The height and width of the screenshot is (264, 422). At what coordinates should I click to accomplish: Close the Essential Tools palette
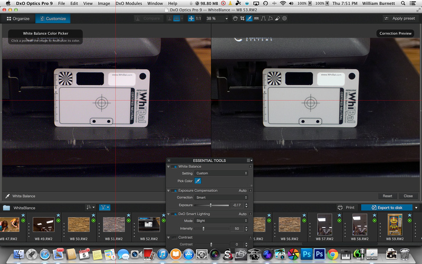click(169, 161)
